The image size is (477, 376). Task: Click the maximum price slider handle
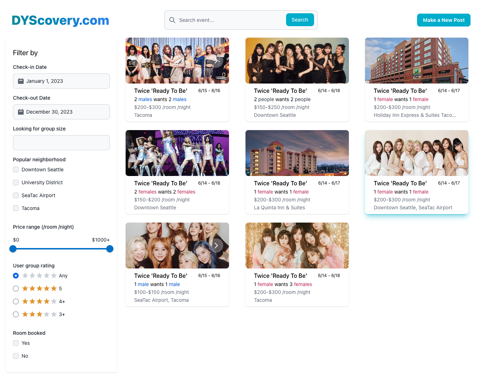tap(110, 249)
